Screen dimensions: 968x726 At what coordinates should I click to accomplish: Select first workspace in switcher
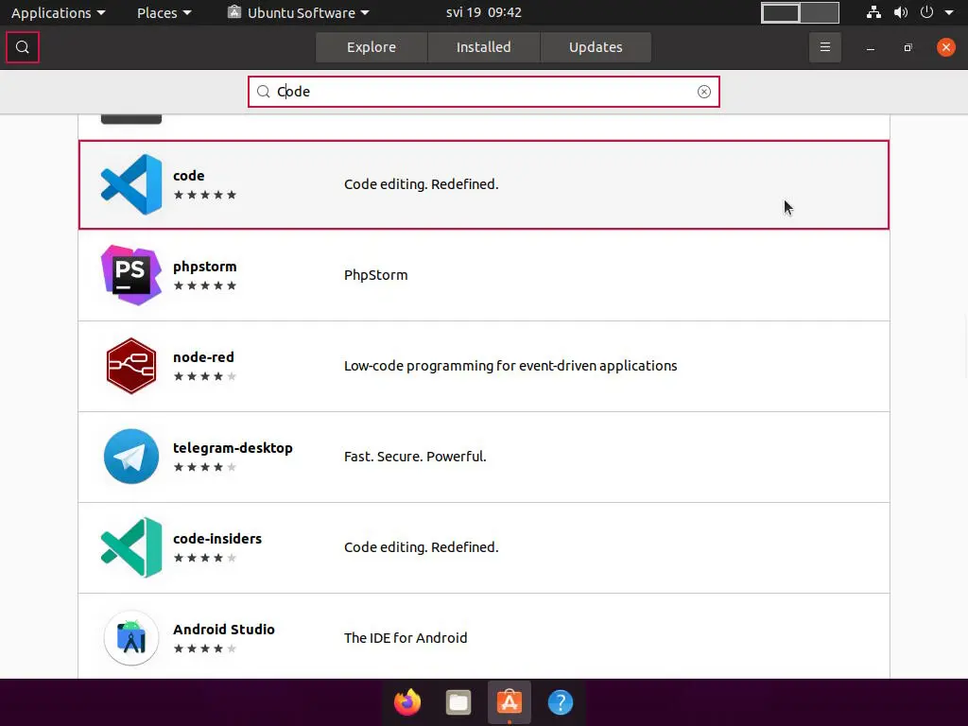coord(780,13)
